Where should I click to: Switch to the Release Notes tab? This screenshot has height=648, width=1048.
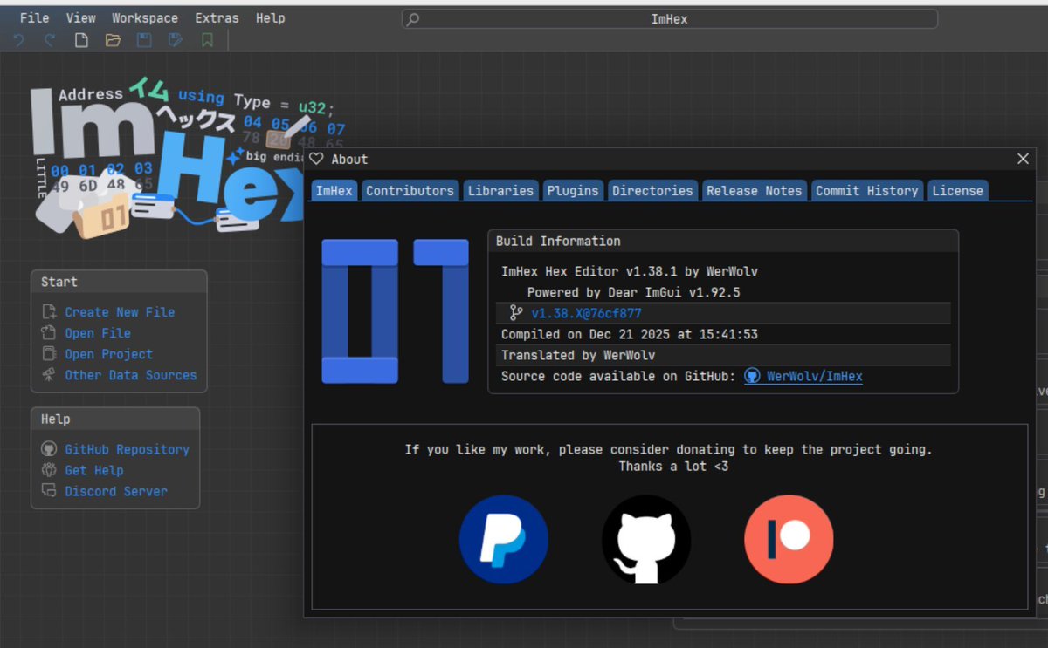[754, 190]
